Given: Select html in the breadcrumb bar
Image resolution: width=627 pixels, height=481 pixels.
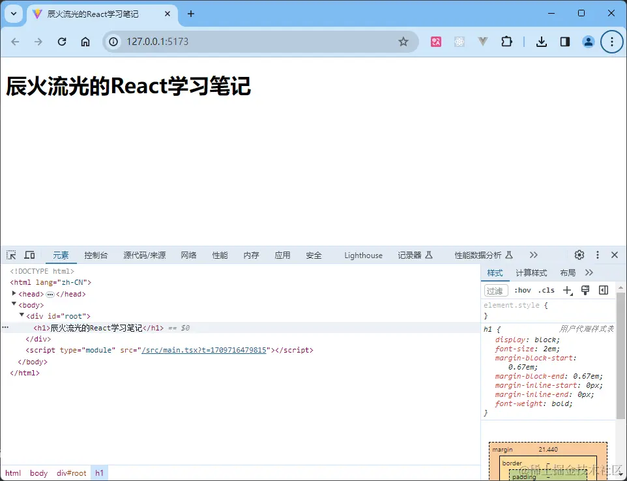Looking at the screenshot, I should 13,473.
